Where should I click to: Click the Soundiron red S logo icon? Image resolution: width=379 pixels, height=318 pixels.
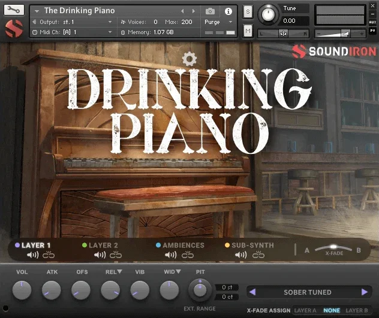(14, 29)
